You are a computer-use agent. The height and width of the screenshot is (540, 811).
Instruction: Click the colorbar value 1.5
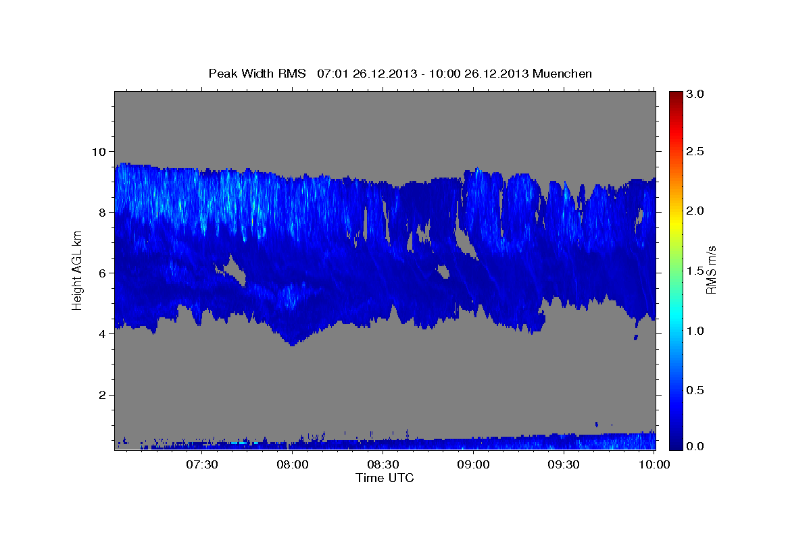(695, 271)
